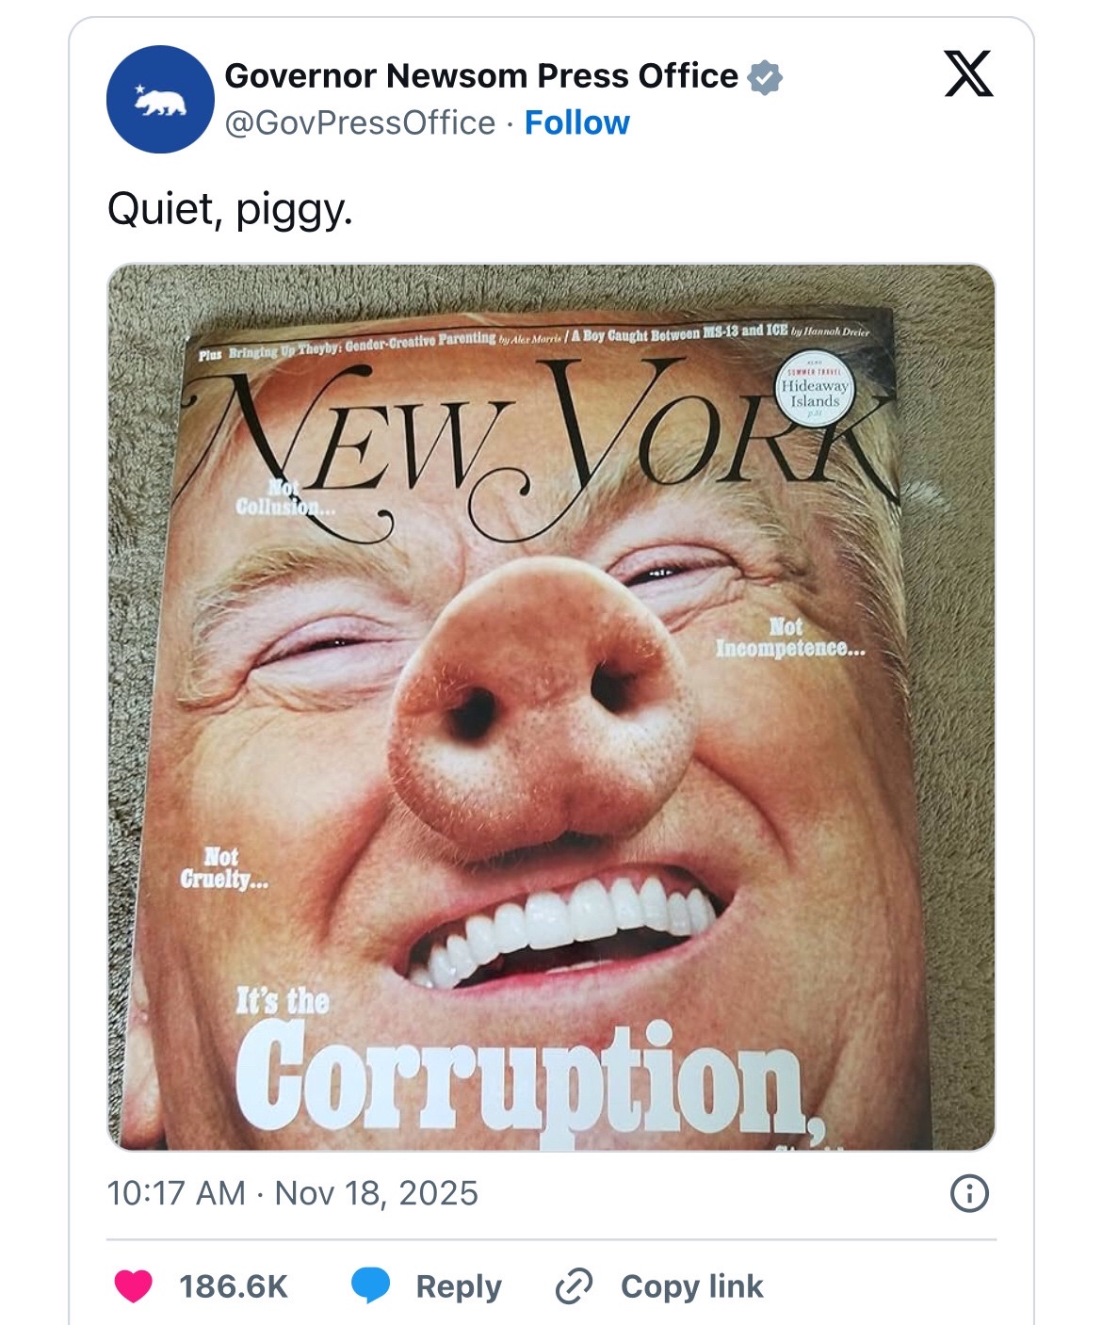The height and width of the screenshot is (1325, 1102).
Task: Click the @GovPressOffice handle
Action: click(360, 123)
